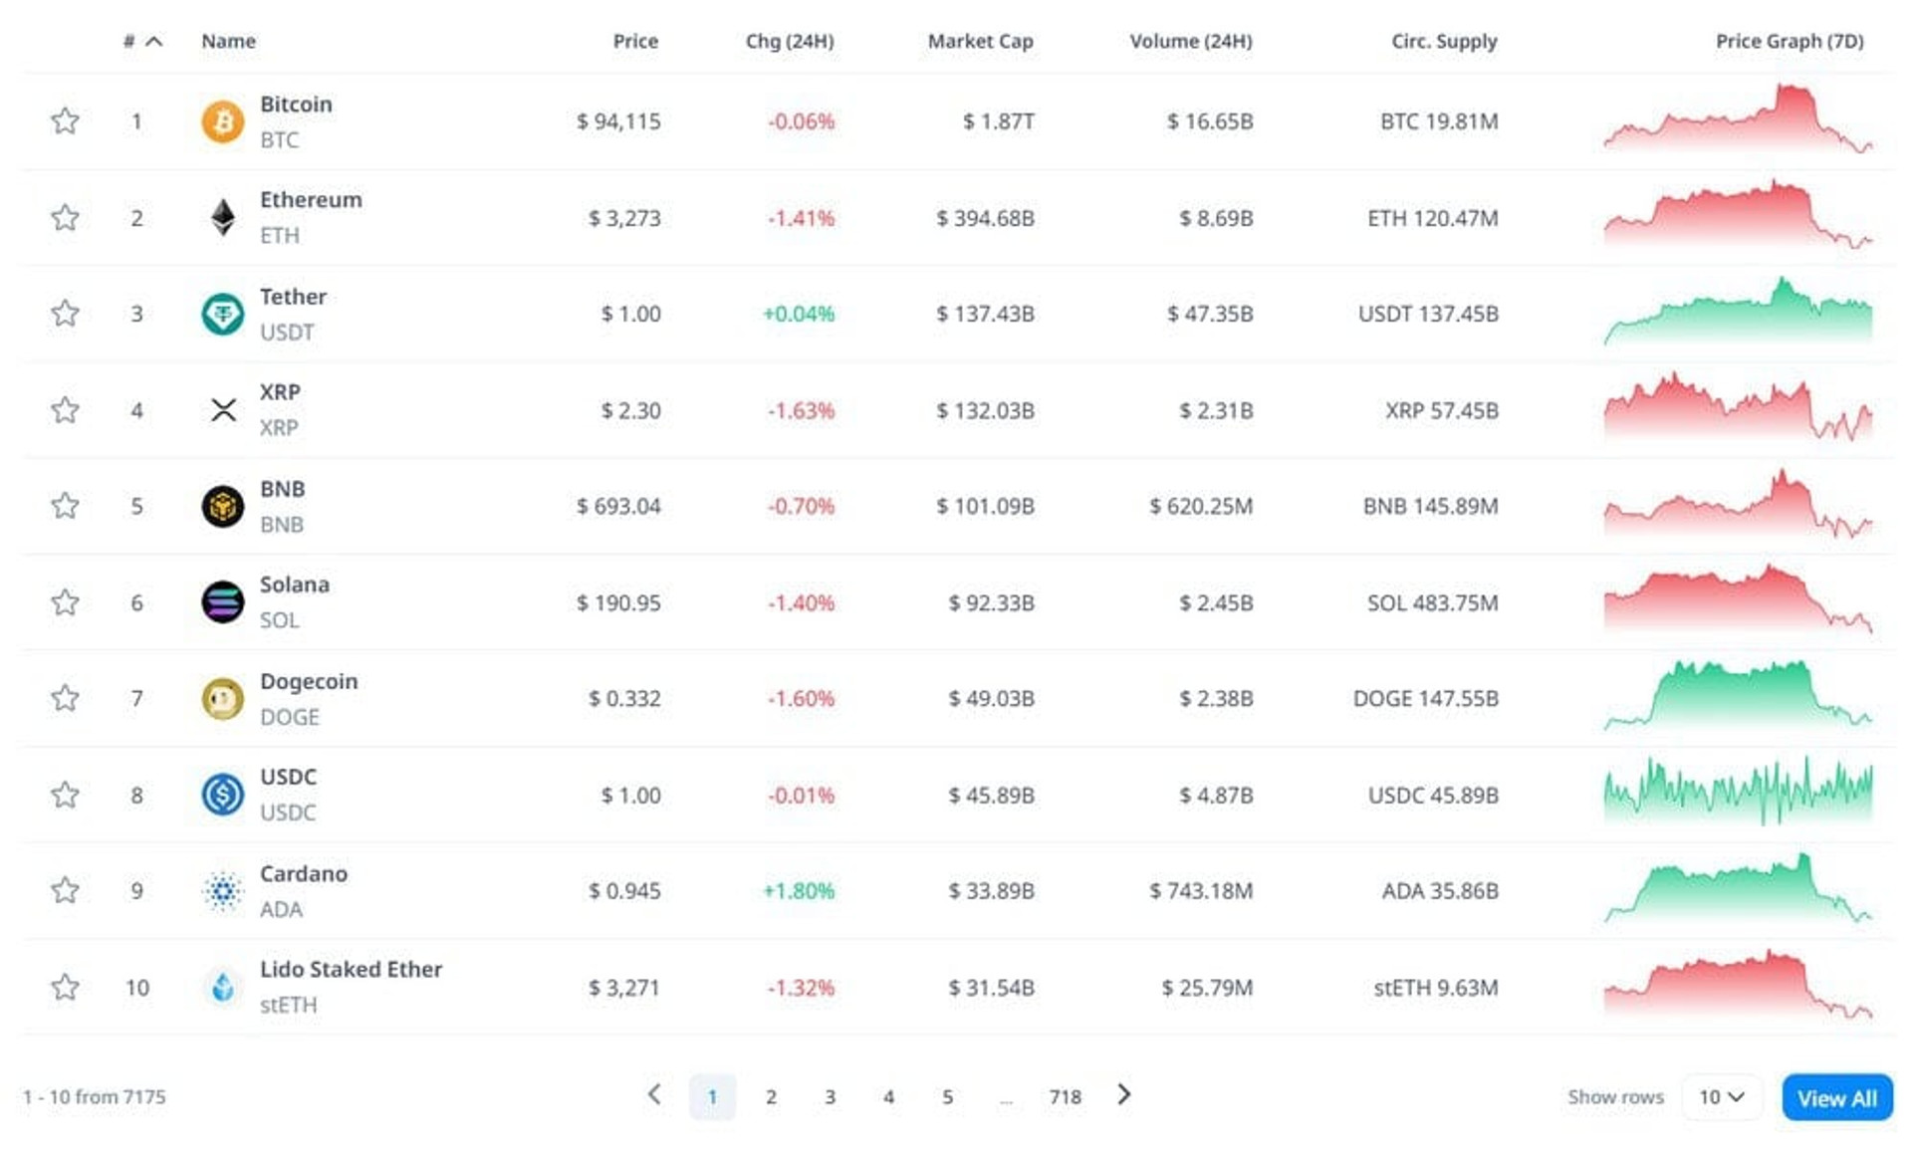
Task: Open the Show rows 10 dropdown
Action: point(1721,1096)
